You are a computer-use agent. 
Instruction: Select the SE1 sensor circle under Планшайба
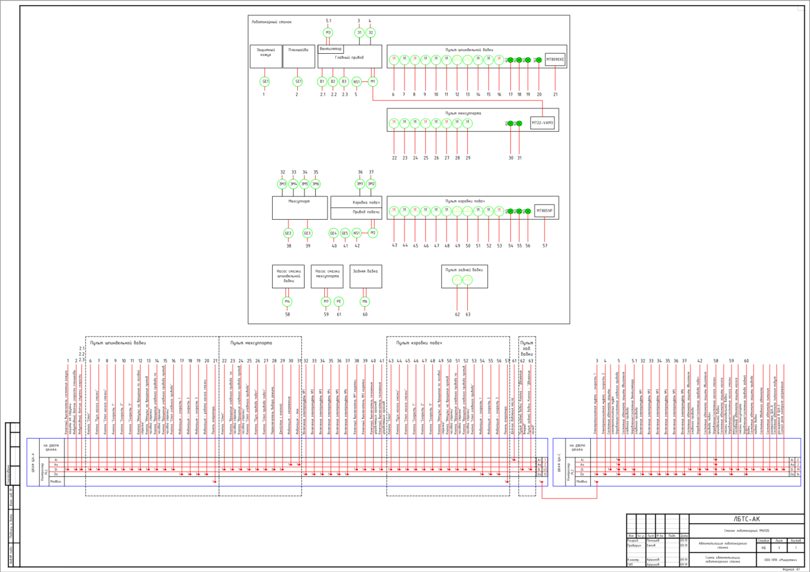[x=298, y=82]
